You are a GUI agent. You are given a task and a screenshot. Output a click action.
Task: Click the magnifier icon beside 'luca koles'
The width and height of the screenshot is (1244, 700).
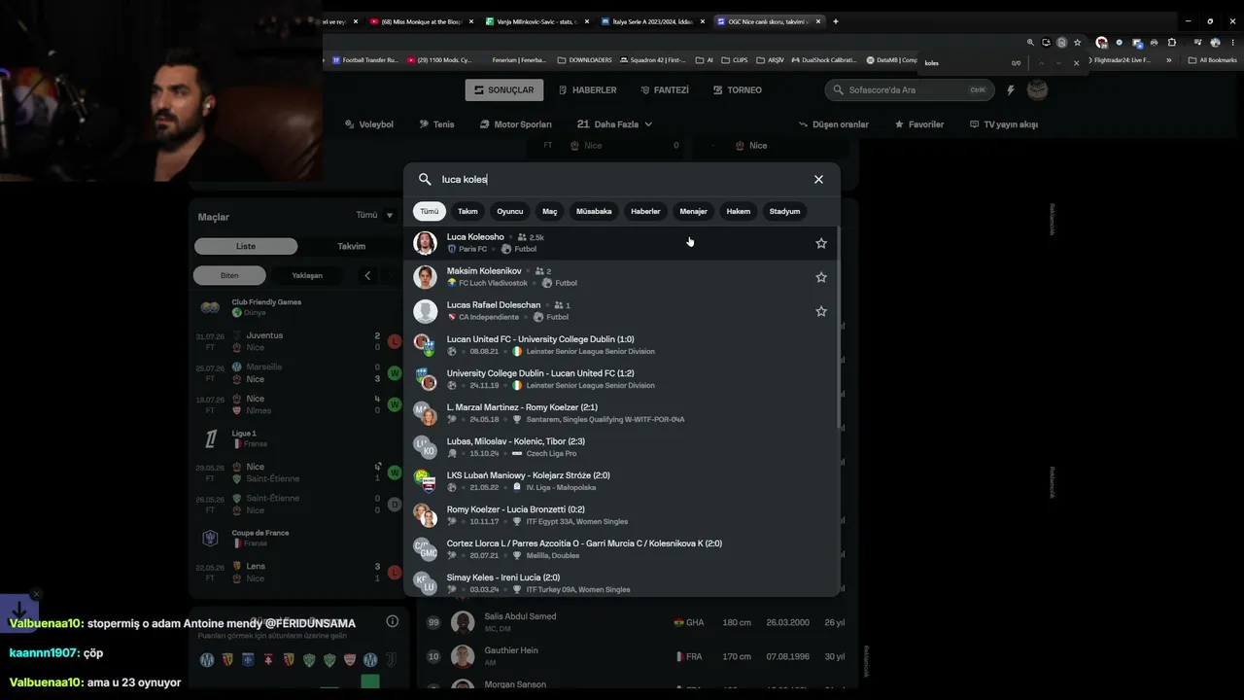click(425, 180)
